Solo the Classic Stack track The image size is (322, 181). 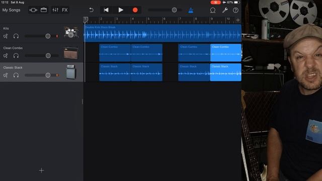16,75
